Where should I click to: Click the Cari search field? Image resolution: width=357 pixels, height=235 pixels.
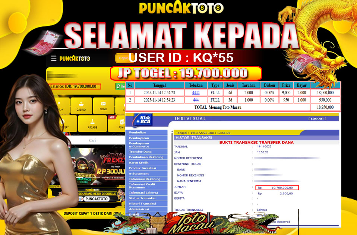(x=92, y=140)
